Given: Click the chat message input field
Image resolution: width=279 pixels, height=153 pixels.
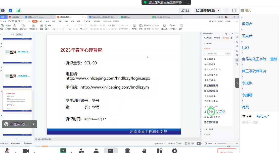Looking at the screenshot, I should pos(259,122).
